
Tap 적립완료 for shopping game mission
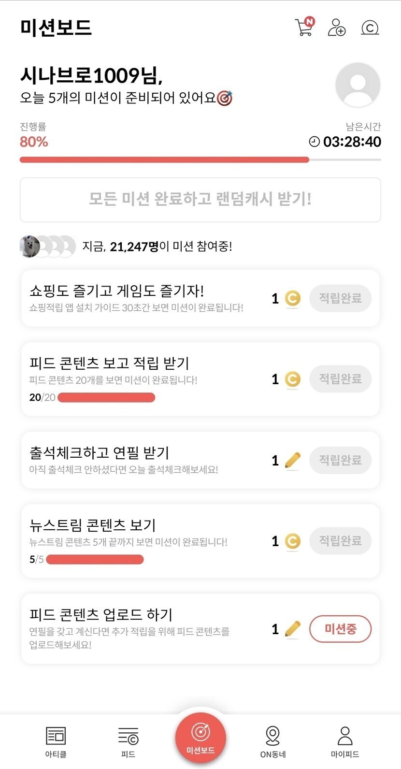click(340, 298)
